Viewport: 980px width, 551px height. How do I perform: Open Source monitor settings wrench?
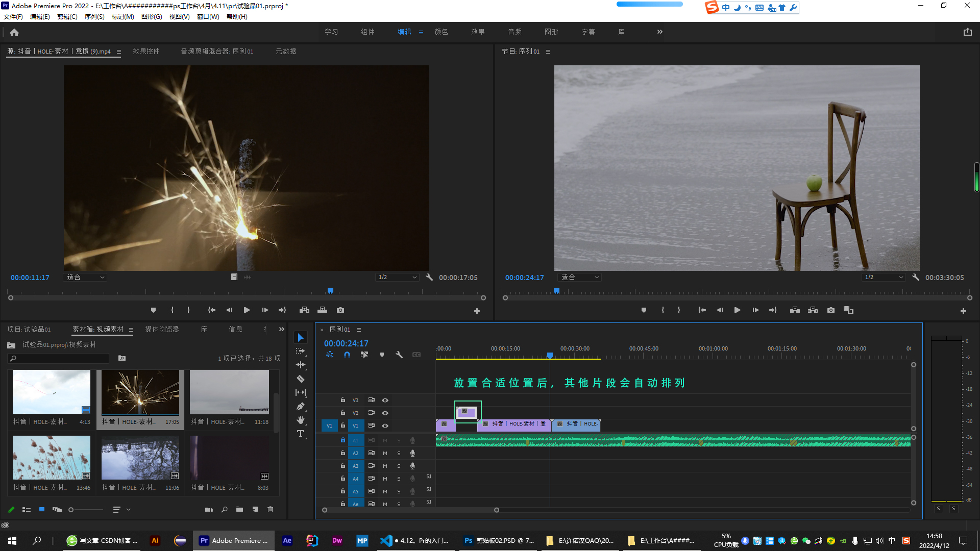(429, 277)
